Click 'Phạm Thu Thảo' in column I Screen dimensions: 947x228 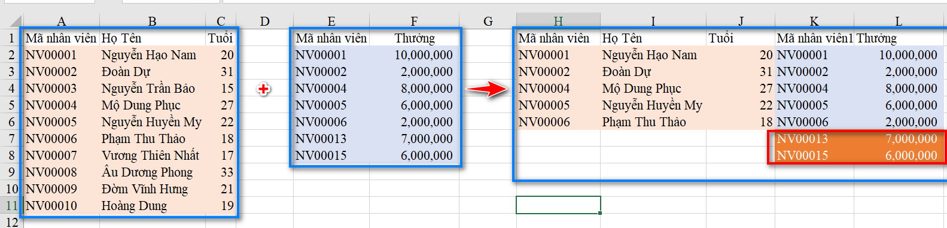coord(653,122)
